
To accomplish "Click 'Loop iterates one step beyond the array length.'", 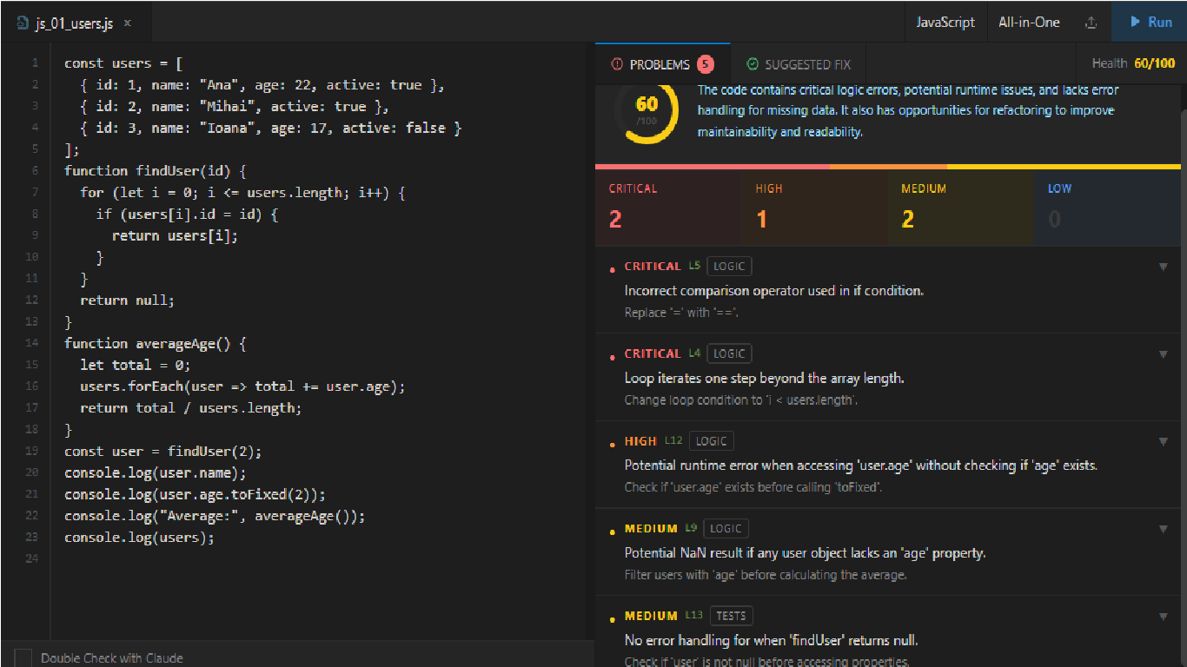I will click(764, 379).
